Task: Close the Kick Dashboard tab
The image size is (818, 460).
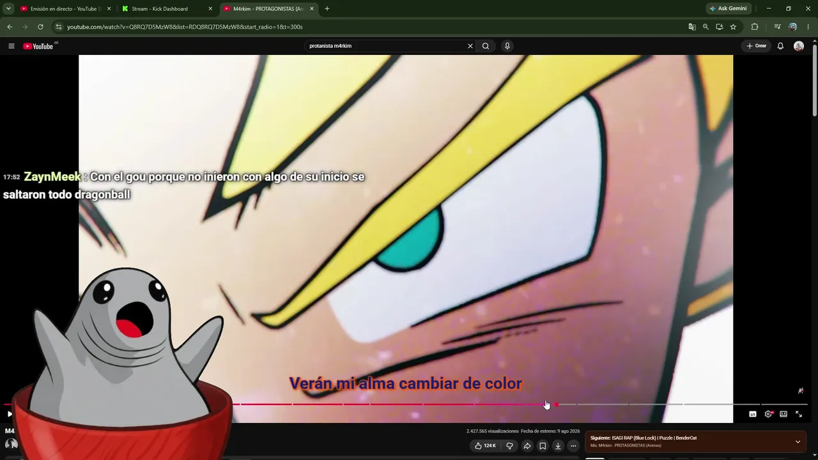Action: coord(210,9)
